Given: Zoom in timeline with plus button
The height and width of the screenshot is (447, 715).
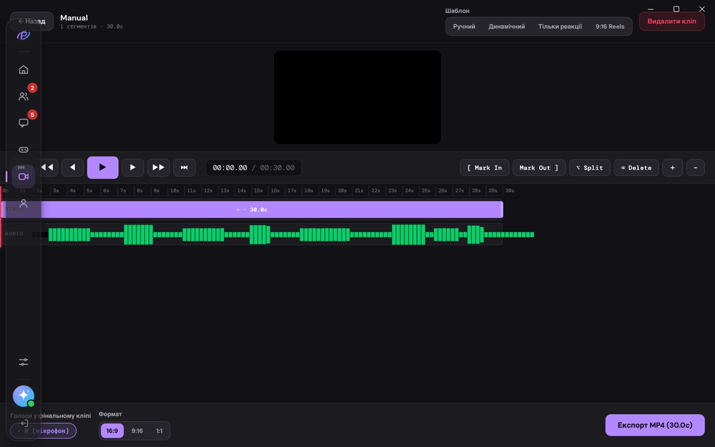Looking at the screenshot, I should tap(673, 168).
